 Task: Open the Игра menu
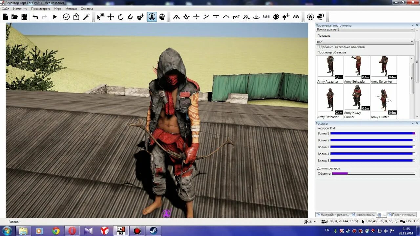[58, 9]
